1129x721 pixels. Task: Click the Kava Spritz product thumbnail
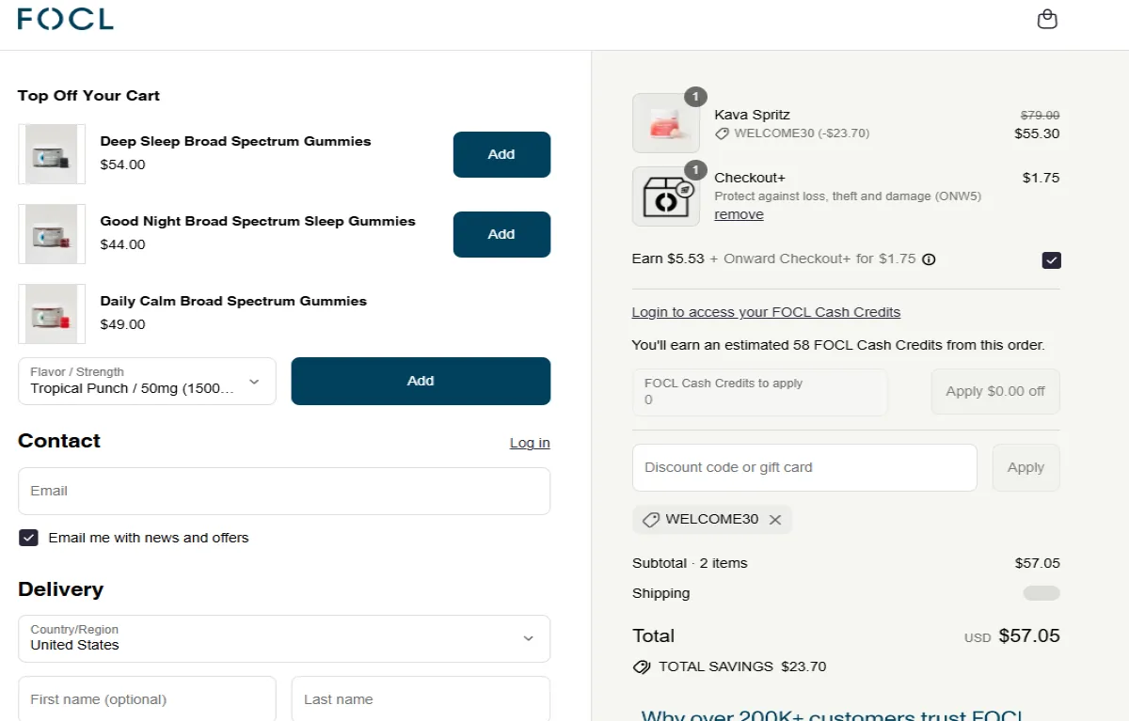666,123
